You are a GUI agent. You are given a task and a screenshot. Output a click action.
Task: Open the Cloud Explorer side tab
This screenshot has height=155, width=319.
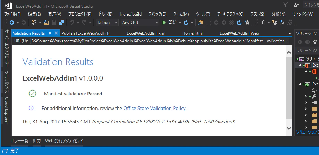tap(7, 110)
